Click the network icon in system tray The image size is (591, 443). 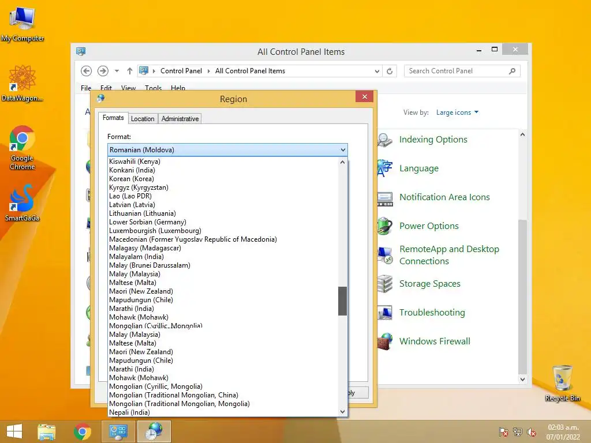tap(518, 432)
